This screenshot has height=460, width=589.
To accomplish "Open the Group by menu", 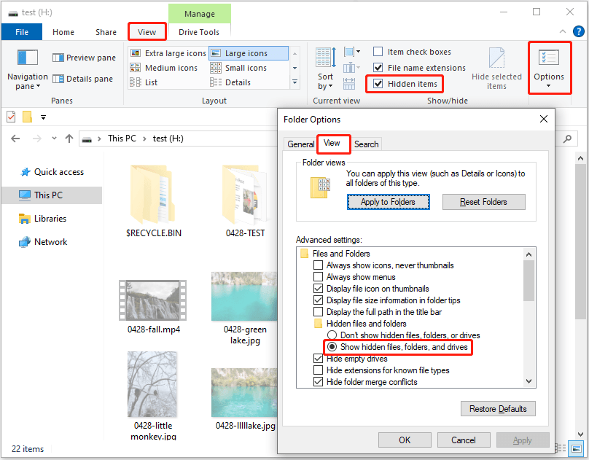I will [x=352, y=52].
